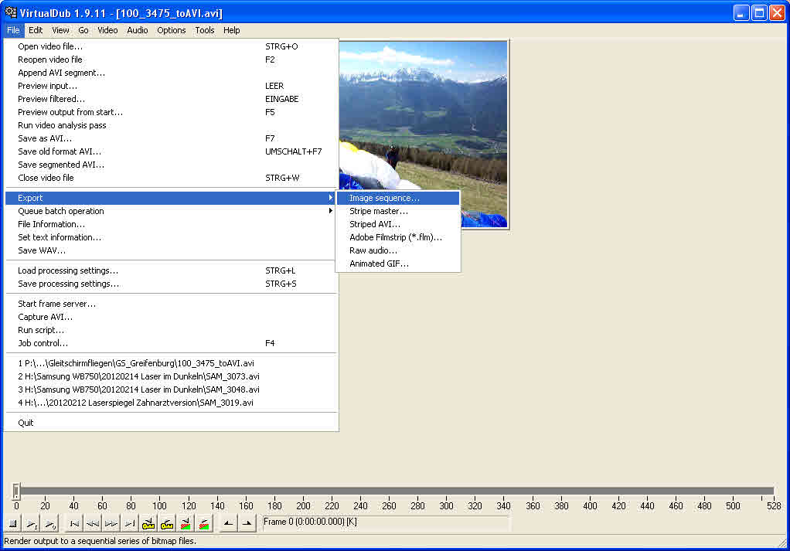Viewport: 790px width, 551px height.
Task: Open the View menu
Action: click(x=60, y=30)
